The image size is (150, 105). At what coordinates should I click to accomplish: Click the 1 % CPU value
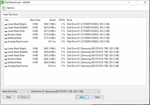pyautogui.click(x=63, y=35)
